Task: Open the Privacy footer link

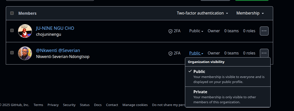Action: coord(53,105)
